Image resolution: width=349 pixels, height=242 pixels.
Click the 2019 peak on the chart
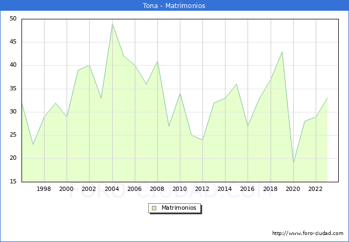click(282, 52)
